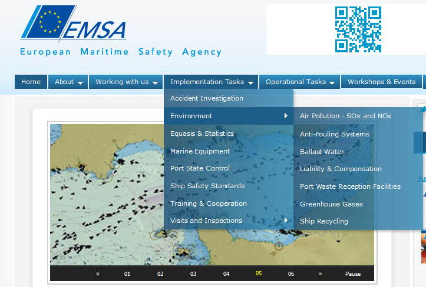Pause the slideshow
426x287 pixels.
tap(353, 274)
